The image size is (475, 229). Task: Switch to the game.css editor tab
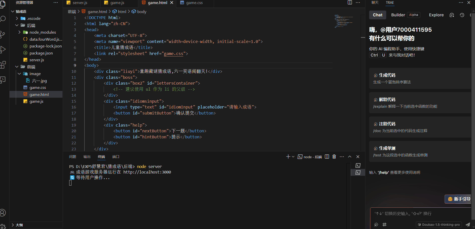coord(195,3)
